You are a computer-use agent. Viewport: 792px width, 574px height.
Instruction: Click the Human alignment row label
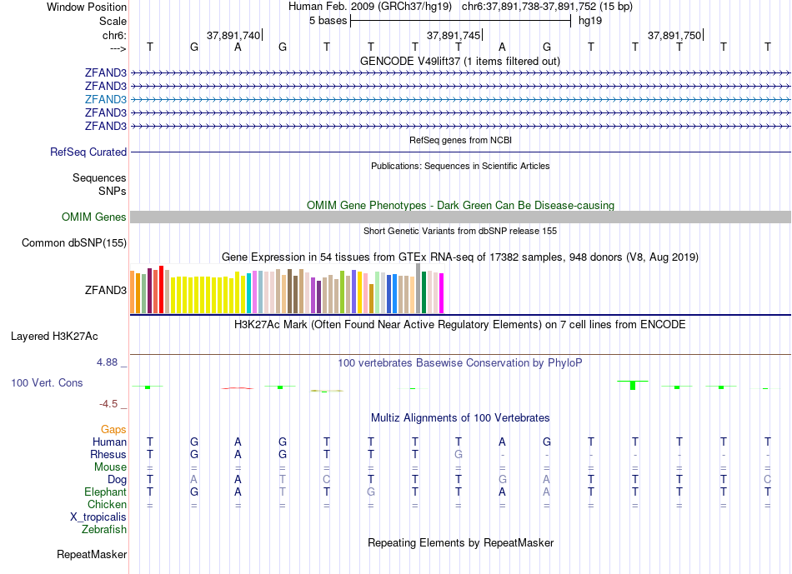click(109, 442)
